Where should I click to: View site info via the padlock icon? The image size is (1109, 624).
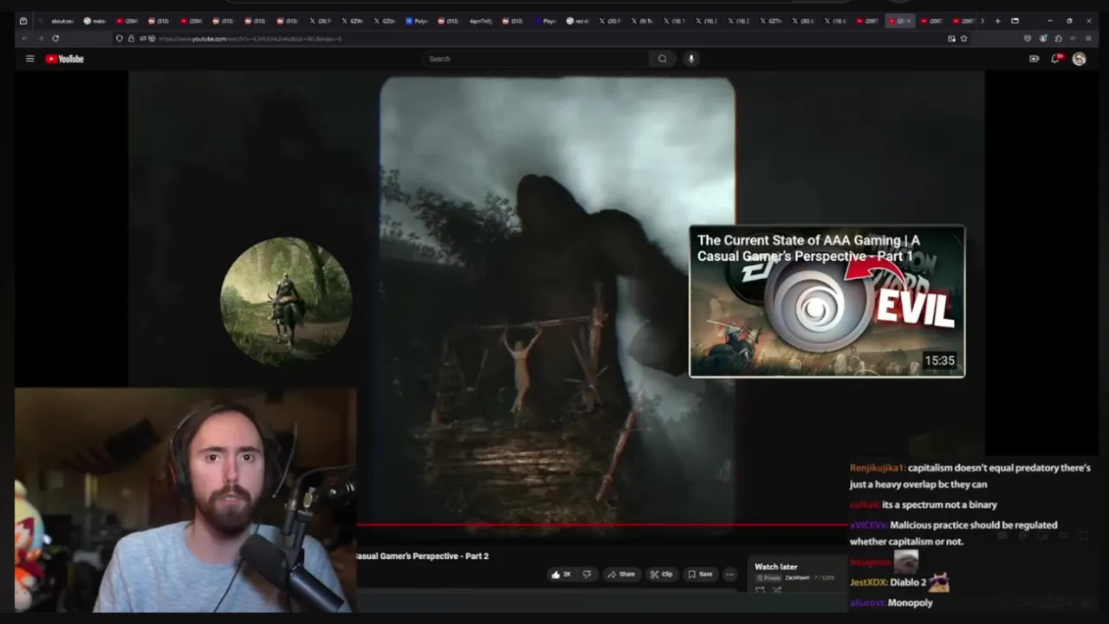tap(131, 38)
